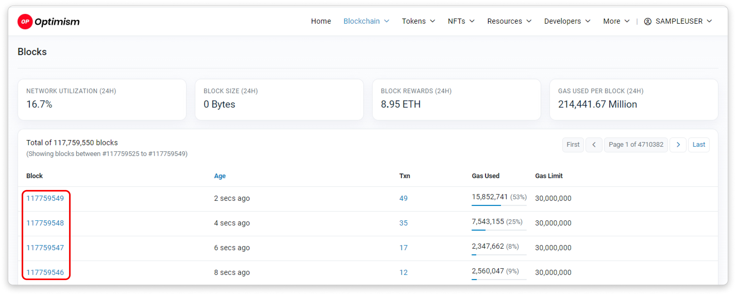Expand the Blockchain dropdown menu
The width and height of the screenshot is (736, 295).
click(x=366, y=21)
